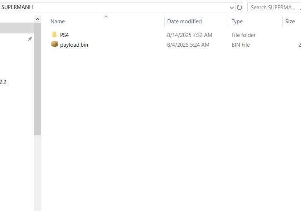The image size is (301, 211).
Task: Sort files by the Name column
Action: (58, 22)
